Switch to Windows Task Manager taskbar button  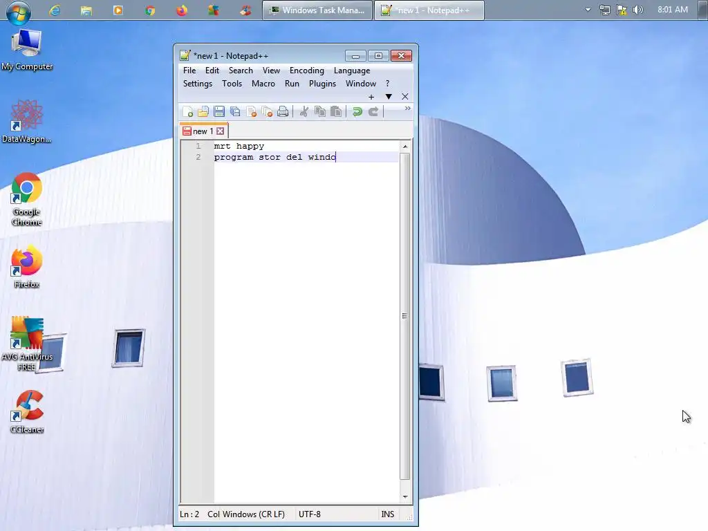(x=317, y=10)
